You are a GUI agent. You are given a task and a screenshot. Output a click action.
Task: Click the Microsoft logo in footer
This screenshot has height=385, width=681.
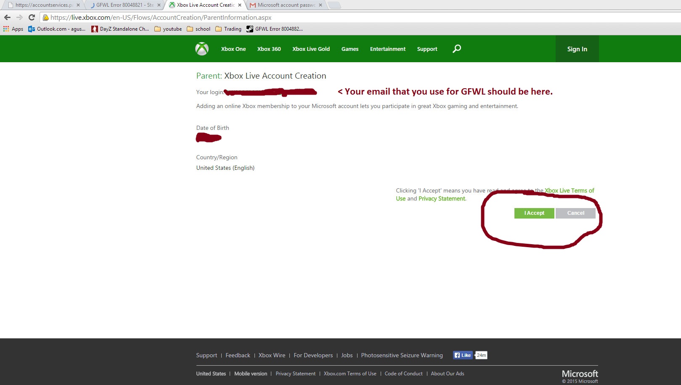pos(580,374)
